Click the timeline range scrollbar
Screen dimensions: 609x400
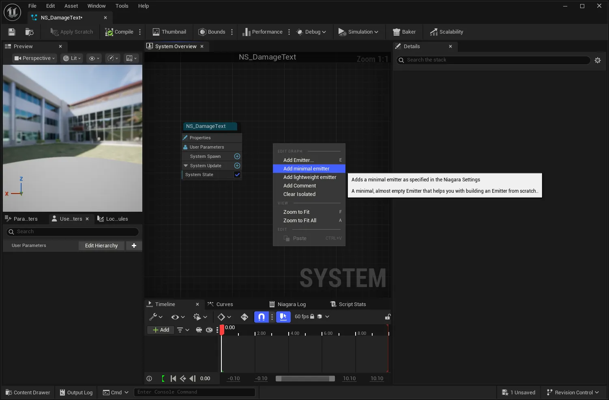(x=305, y=379)
